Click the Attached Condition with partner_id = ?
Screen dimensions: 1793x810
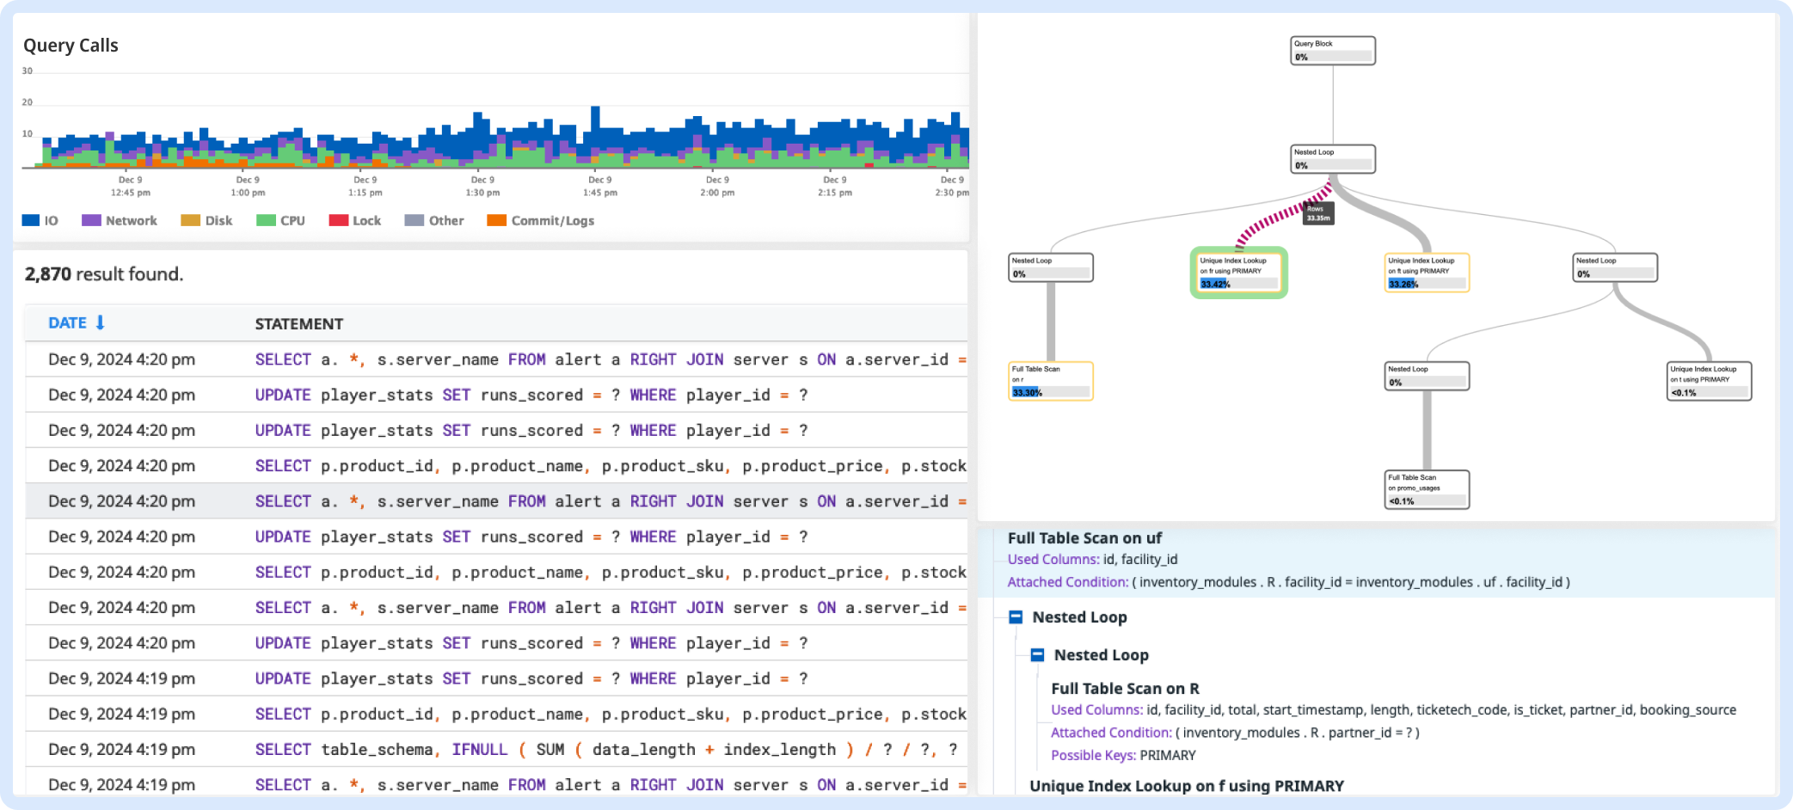pos(1235,733)
